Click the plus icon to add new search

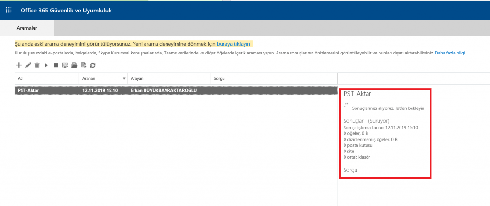tap(19, 65)
